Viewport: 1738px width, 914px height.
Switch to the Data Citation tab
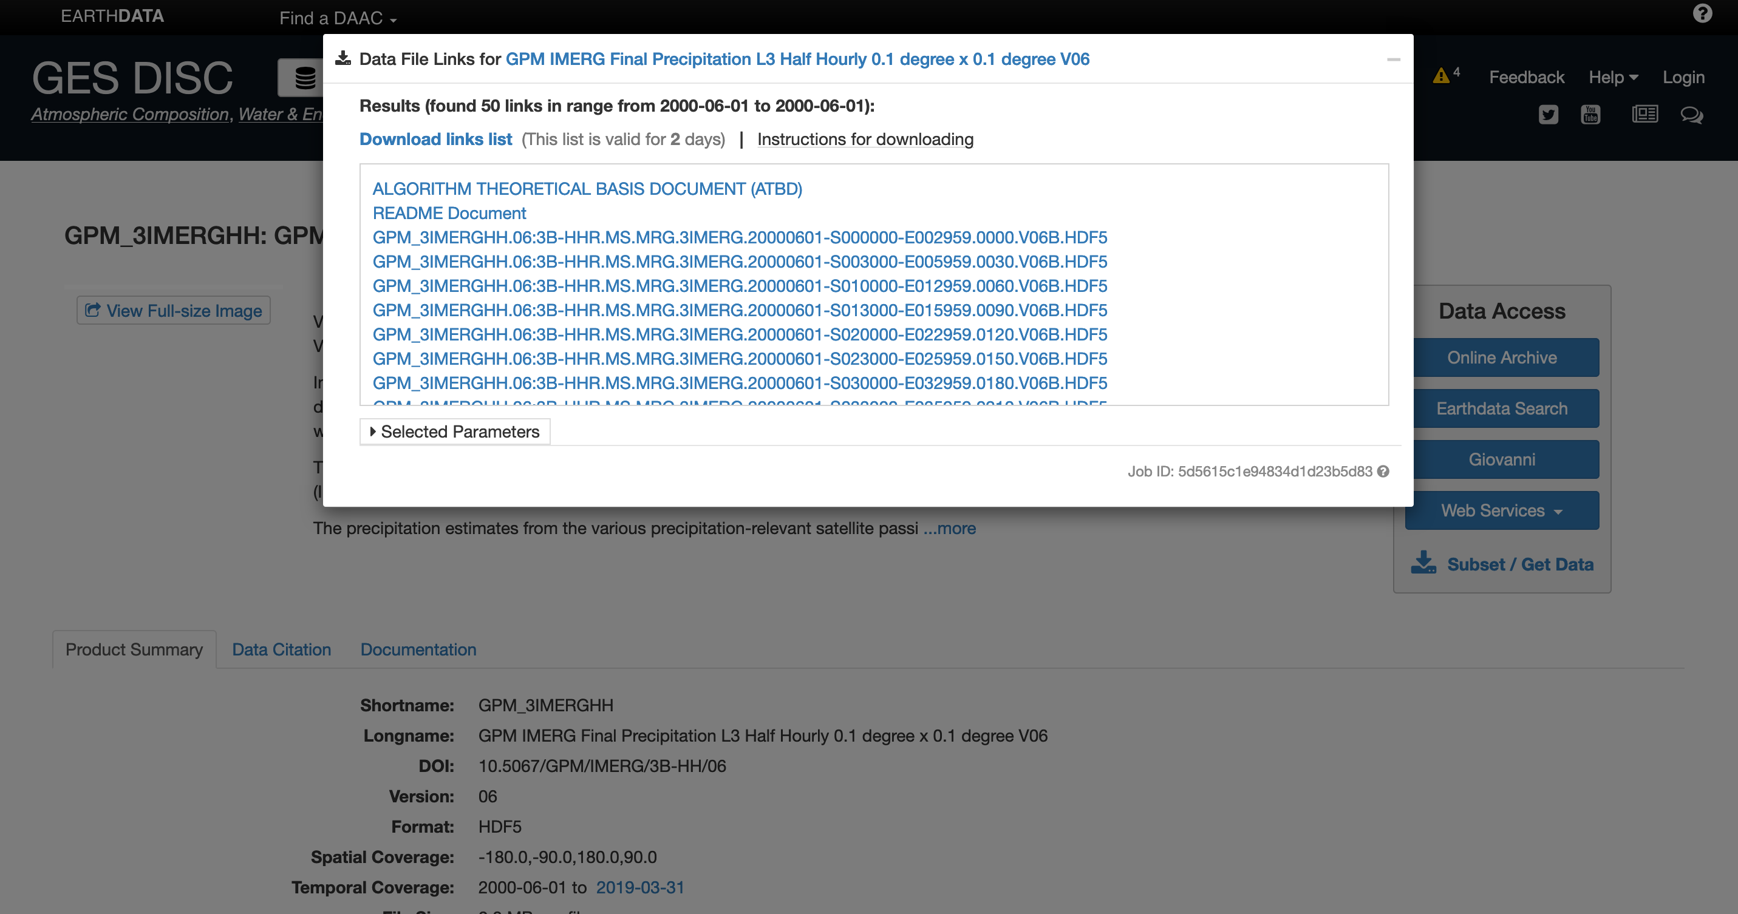[x=281, y=649]
